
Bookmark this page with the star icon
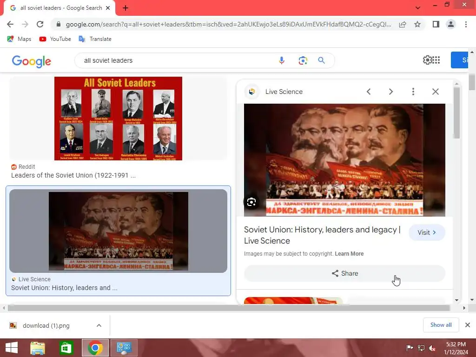coord(417,24)
